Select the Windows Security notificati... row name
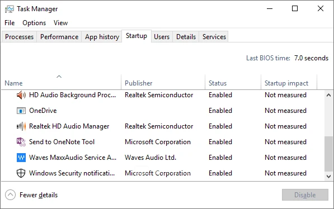The width and height of the screenshot is (334, 209). tap(72, 173)
